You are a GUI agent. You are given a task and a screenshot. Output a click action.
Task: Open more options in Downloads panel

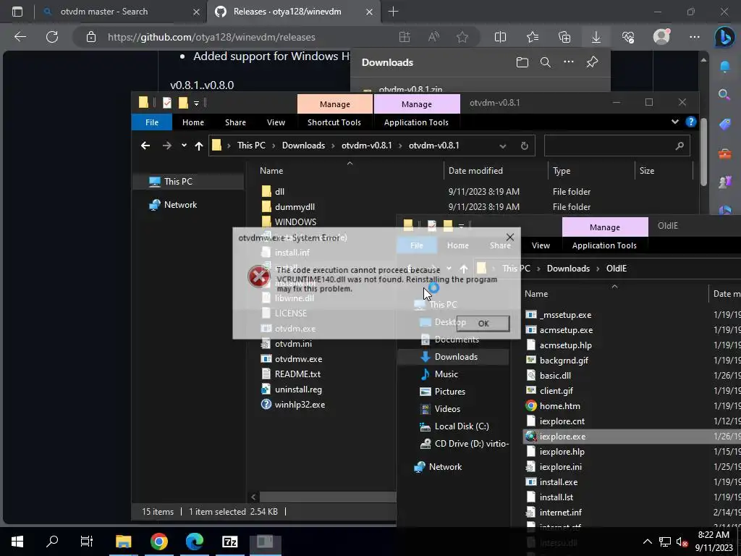point(569,62)
